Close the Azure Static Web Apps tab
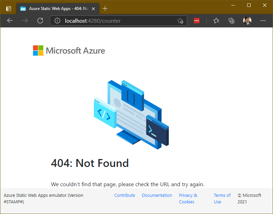 click(93, 9)
